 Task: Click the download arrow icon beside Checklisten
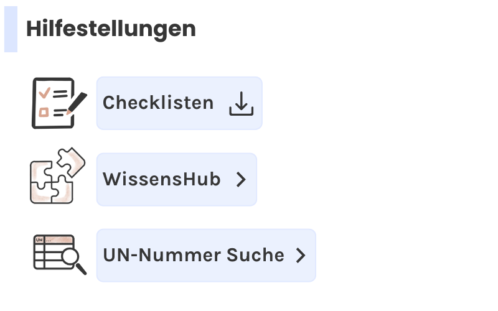point(242,104)
